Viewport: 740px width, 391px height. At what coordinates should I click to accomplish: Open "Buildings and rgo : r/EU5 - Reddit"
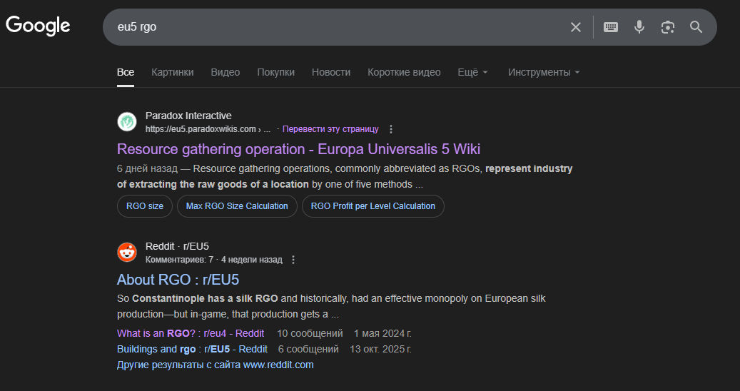pyautogui.click(x=192, y=349)
